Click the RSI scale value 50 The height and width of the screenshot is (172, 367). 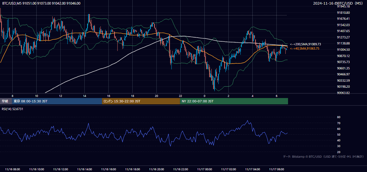click(339, 134)
